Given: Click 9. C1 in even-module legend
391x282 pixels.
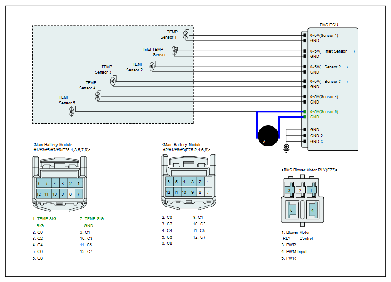Looking at the screenshot, I should click(x=198, y=218).
